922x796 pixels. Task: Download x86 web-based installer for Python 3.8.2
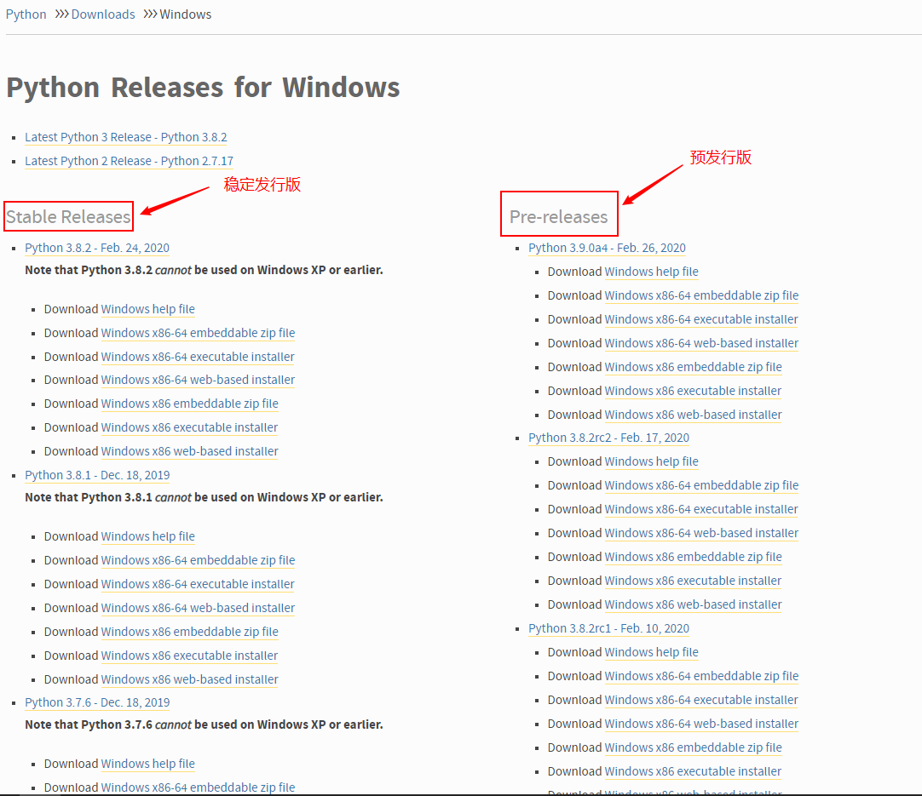point(189,451)
